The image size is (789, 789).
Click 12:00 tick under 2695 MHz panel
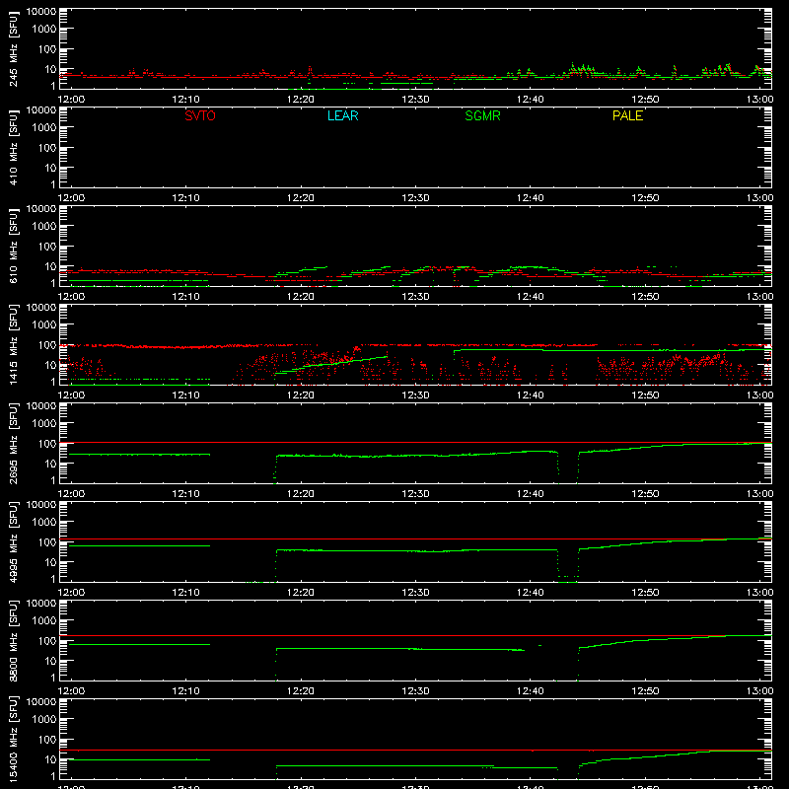pos(71,494)
